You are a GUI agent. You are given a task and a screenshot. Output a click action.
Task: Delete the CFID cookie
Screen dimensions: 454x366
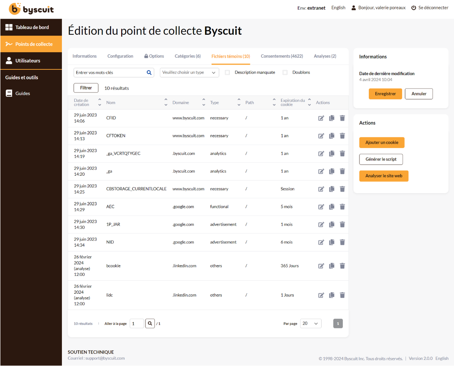click(342, 118)
